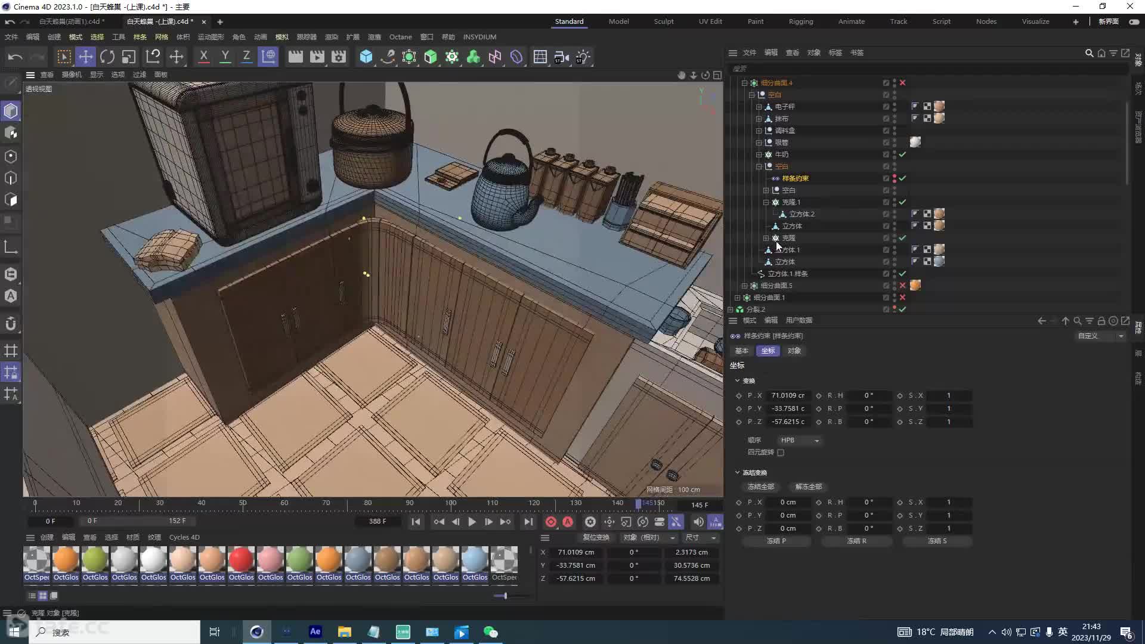Screen dimensions: 1145x644
Task: Toggle snapping magnet icon in left palette
Action: [11, 323]
